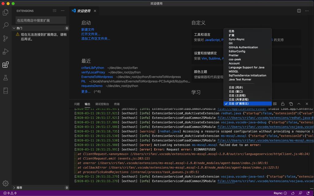
Task: Open the editor more actions ellipsis
Action: coord(307,11)
